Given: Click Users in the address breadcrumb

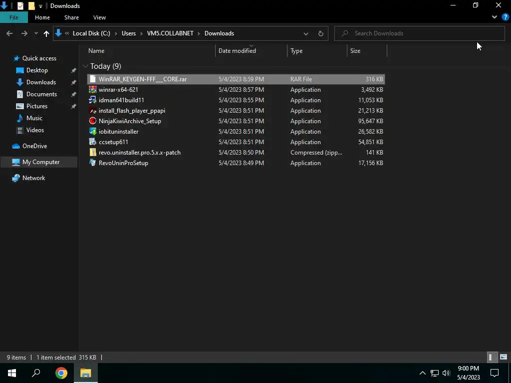Looking at the screenshot, I should [x=129, y=33].
